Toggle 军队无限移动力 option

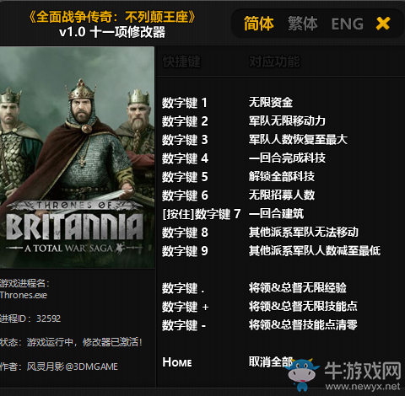coord(287,121)
